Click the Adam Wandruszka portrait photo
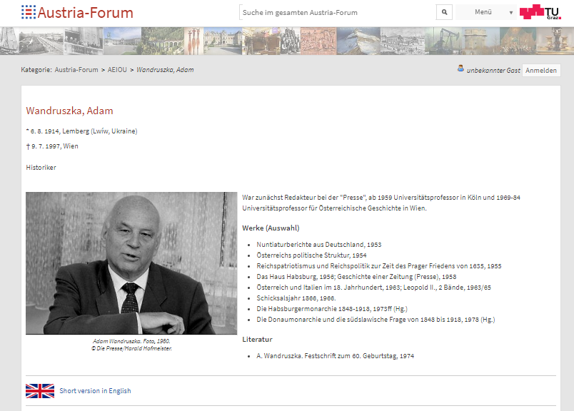Screen dimensions: 574x411 [131, 263]
